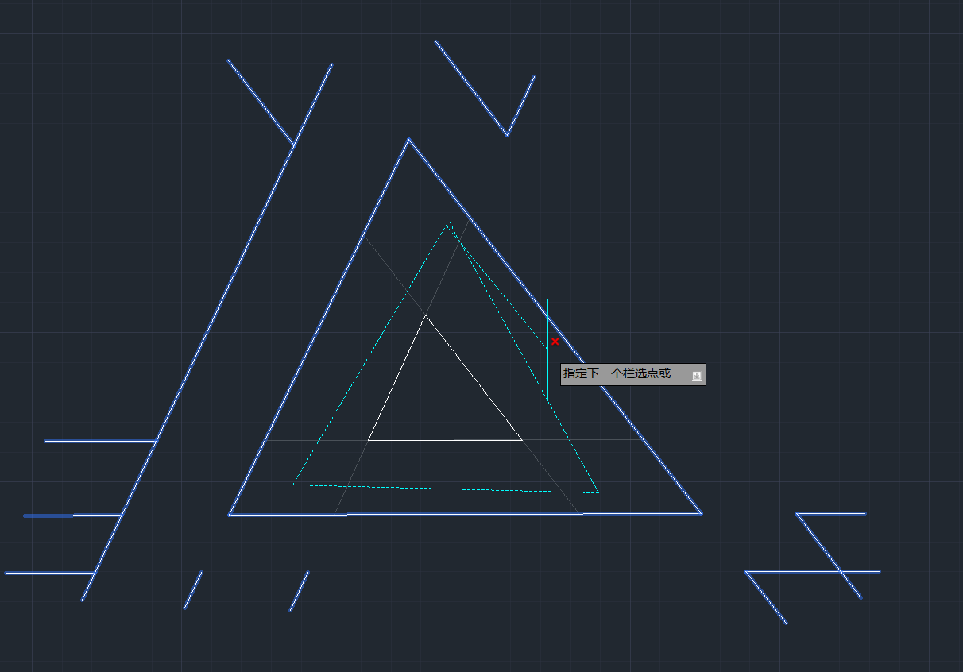Select the topmost horizontal line on the left side

99,441
